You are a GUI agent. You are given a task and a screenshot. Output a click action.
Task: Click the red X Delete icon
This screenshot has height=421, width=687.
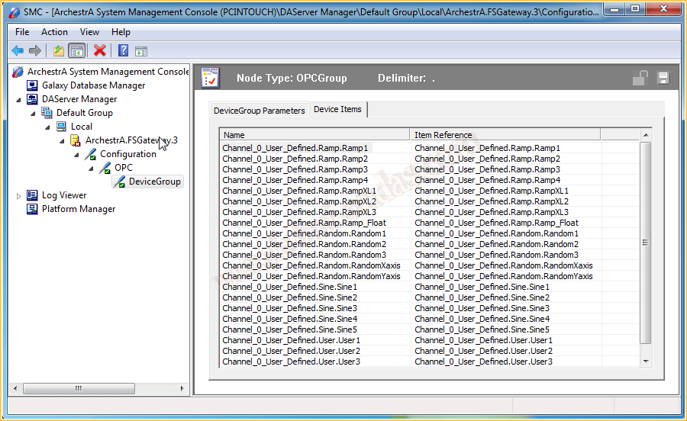pyautogui.click(x=99, y=51)
